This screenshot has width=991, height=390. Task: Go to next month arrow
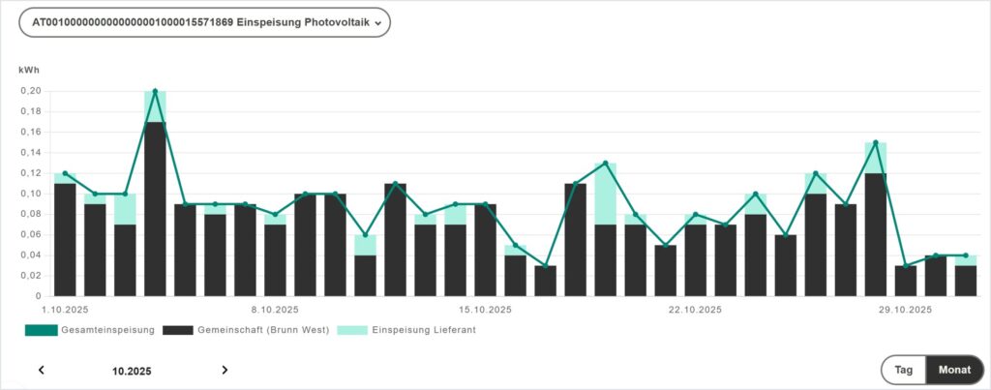click(225, 370)
